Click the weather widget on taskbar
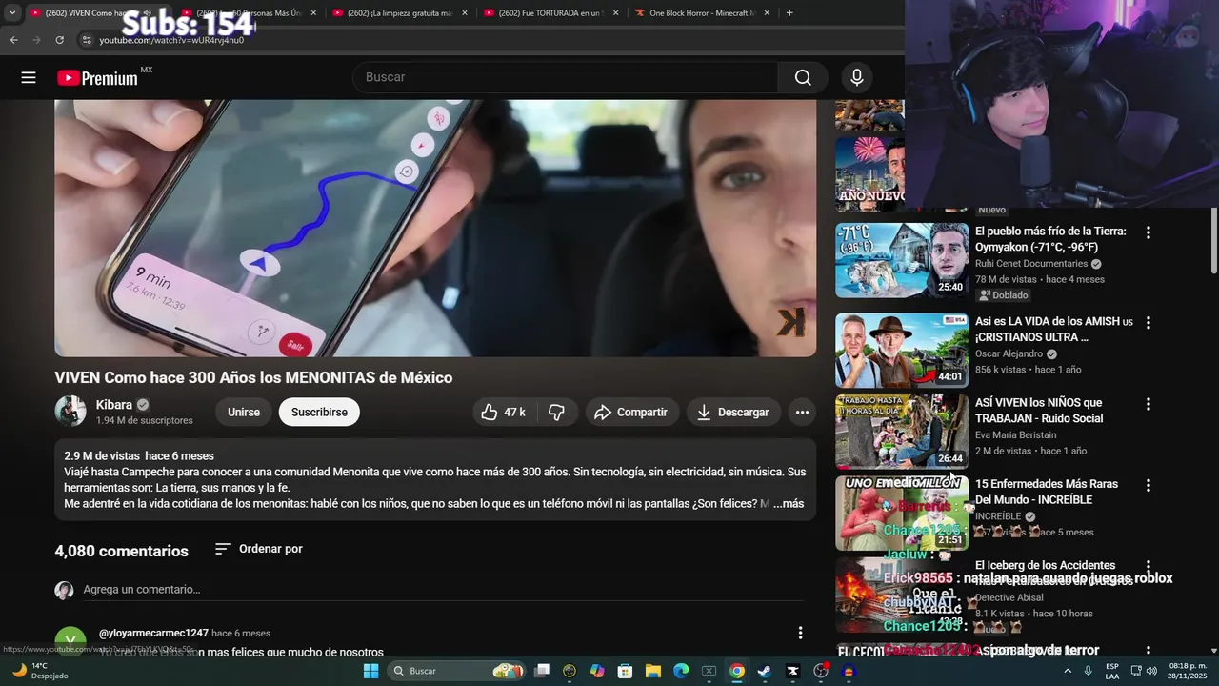The image size is (1219, 686). click(38, 671)
